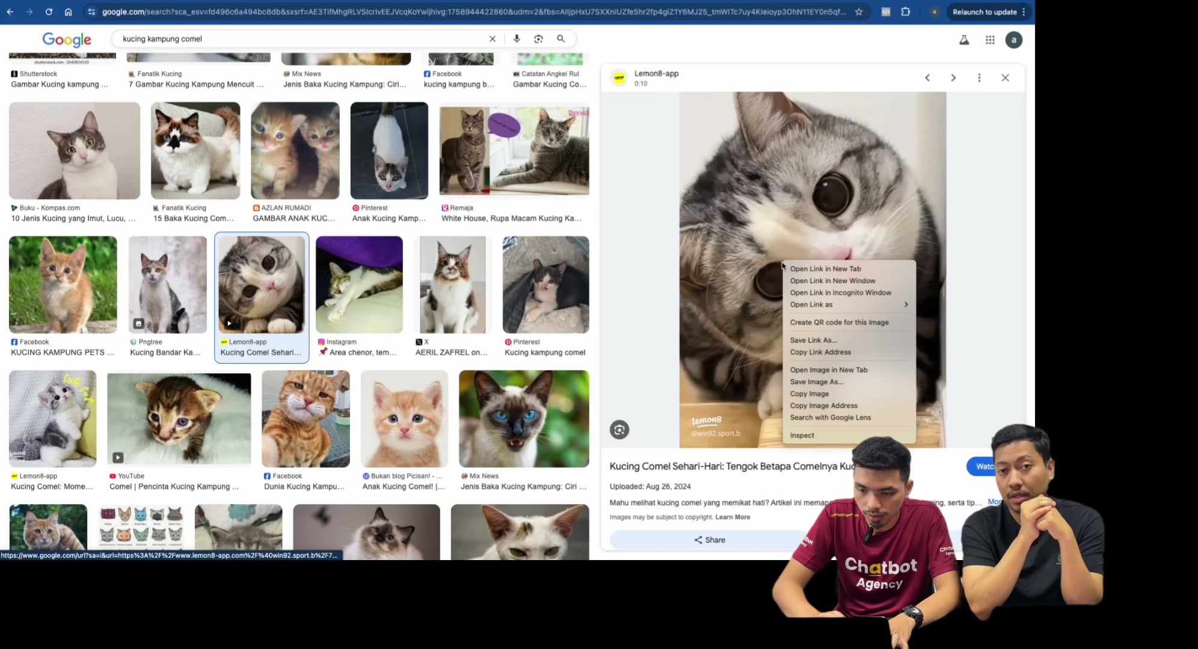Choose 'Search with Google Lens' entry
The height and width of the screenshot is (649, 1198).
[849, 418]
